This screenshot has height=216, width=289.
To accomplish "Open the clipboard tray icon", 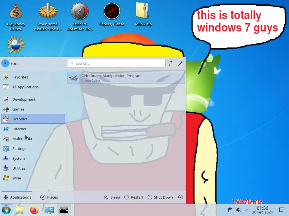I will pyautogui.click(x=230, y=210).
